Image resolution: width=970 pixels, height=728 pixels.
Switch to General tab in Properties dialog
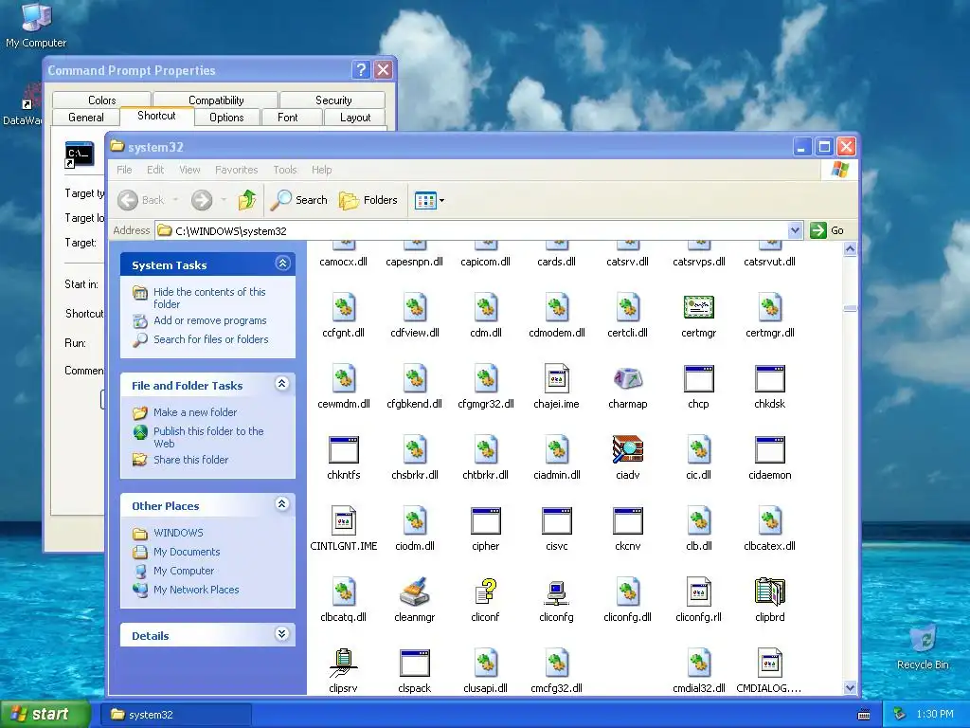(x=86, y=117)
